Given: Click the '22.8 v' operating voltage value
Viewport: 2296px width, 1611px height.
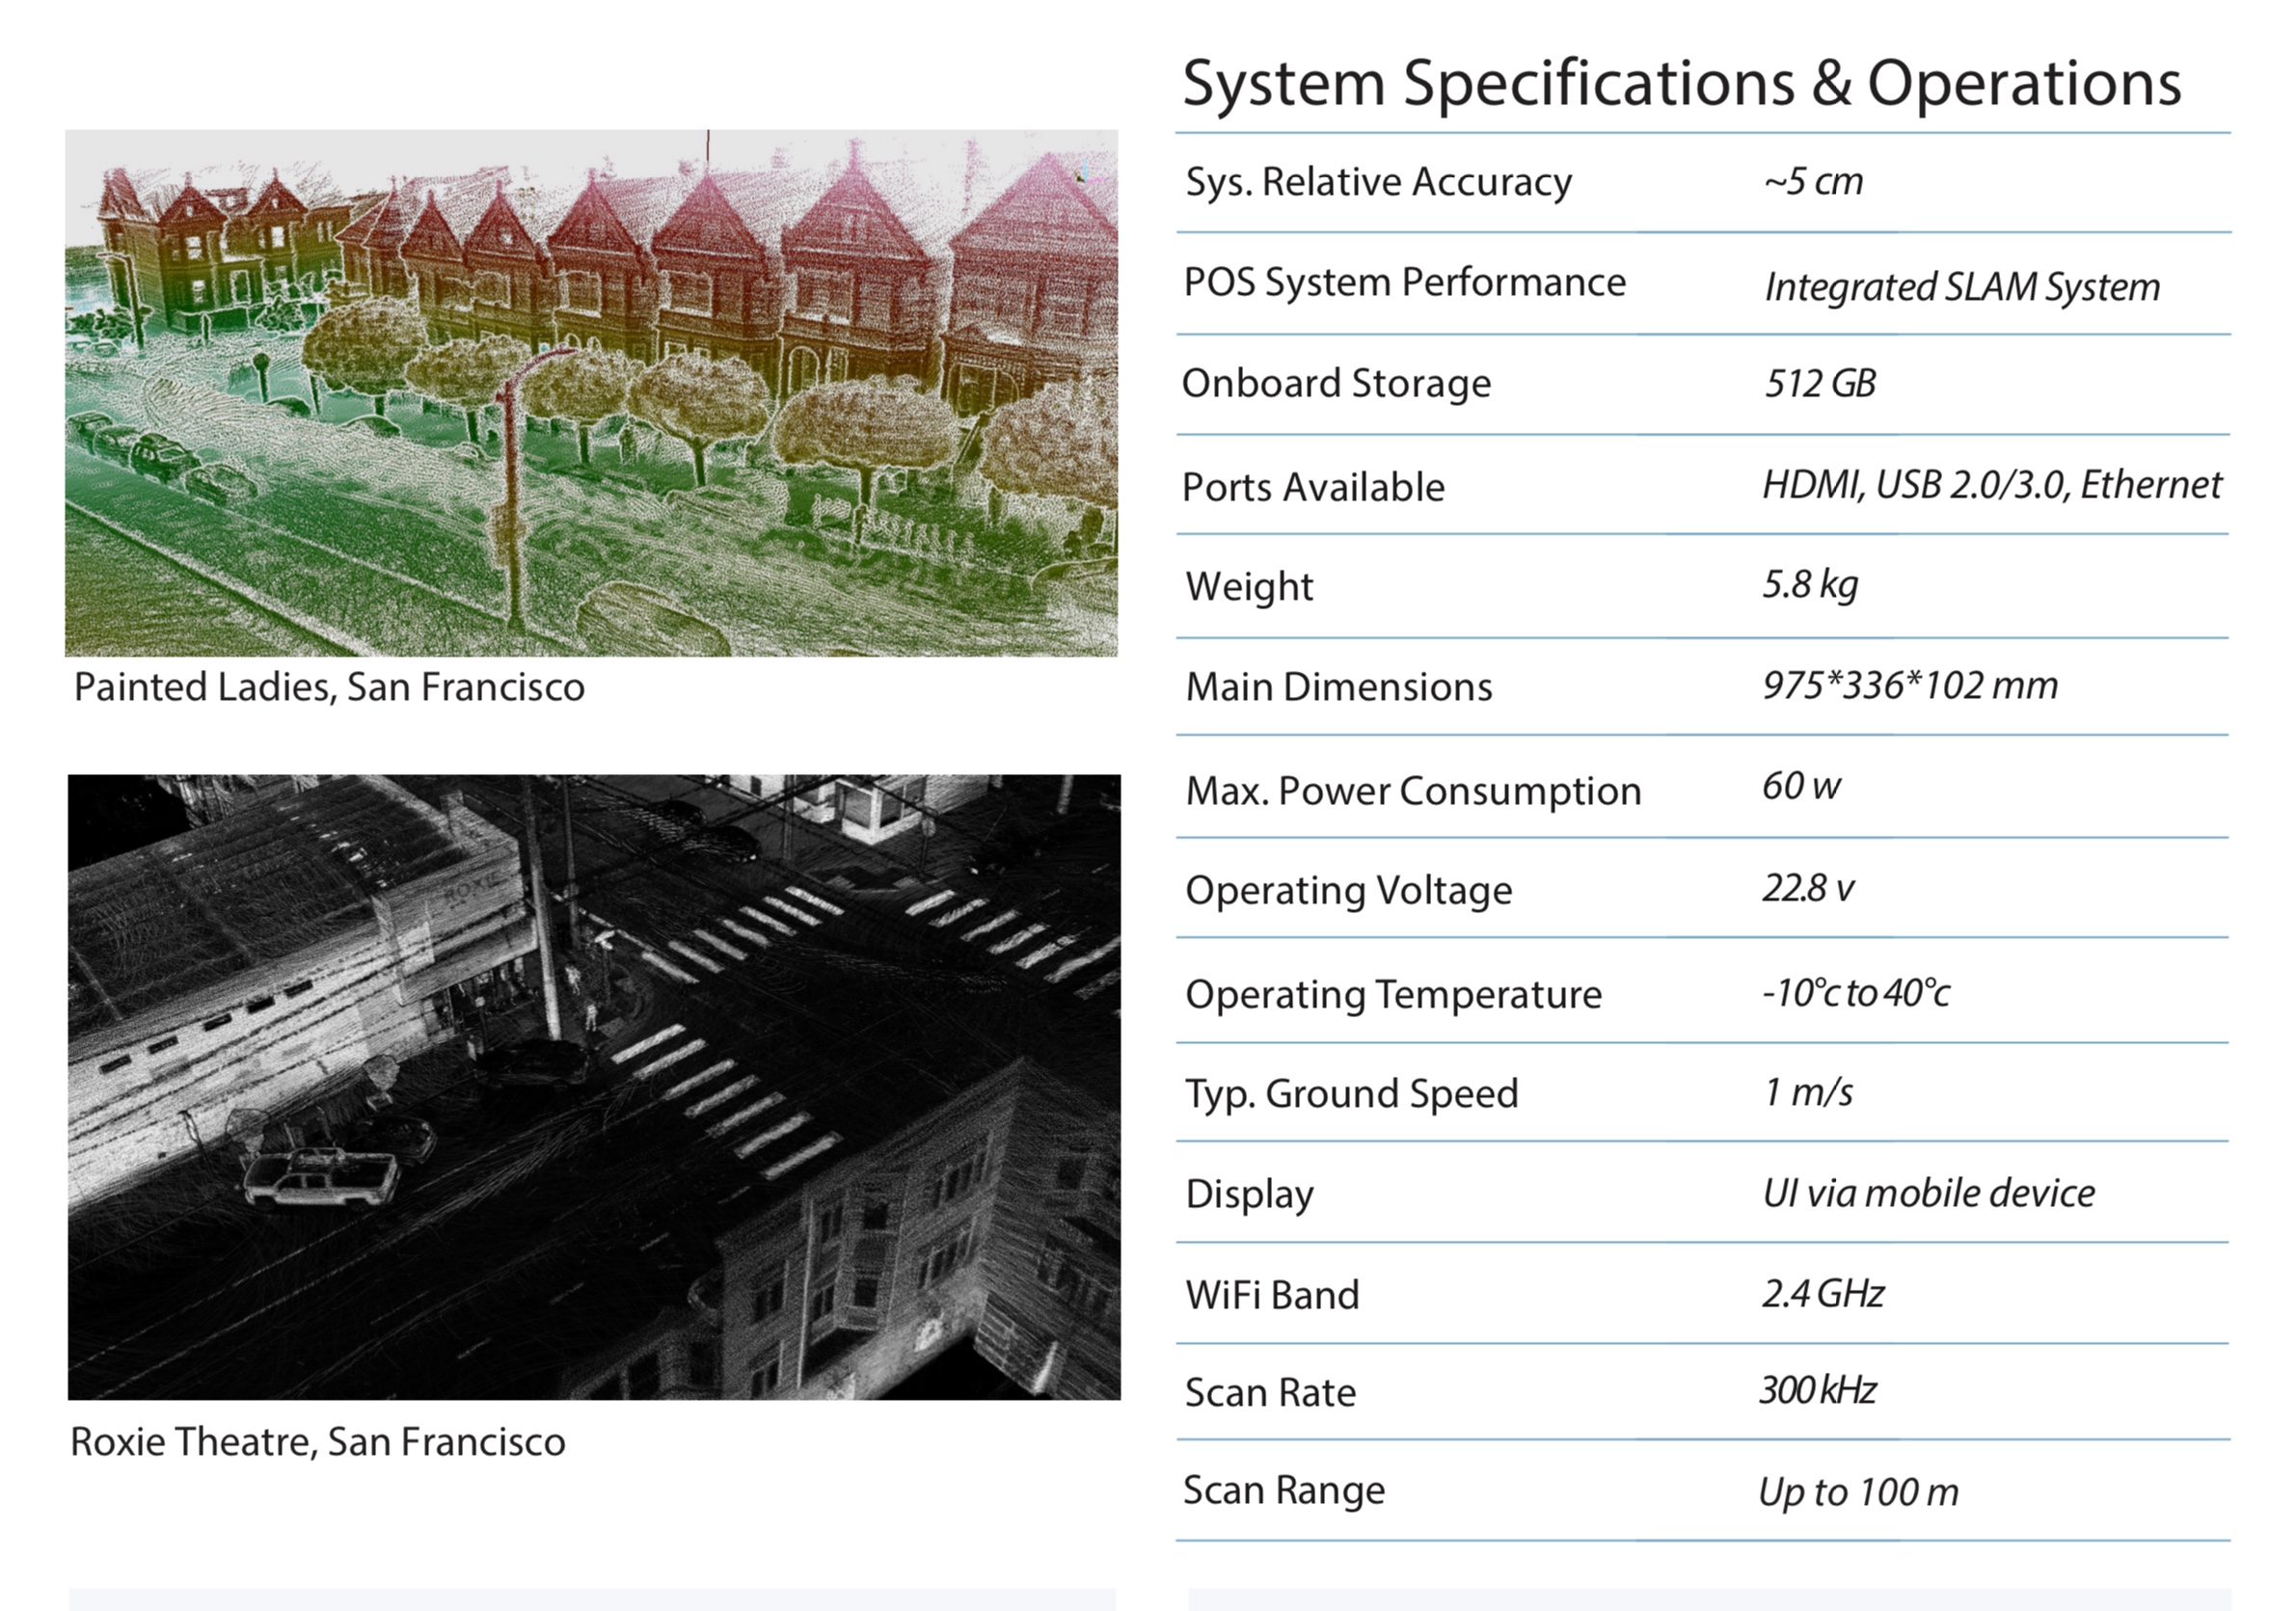Looking at the screenshot, I should coord(1807,888).
